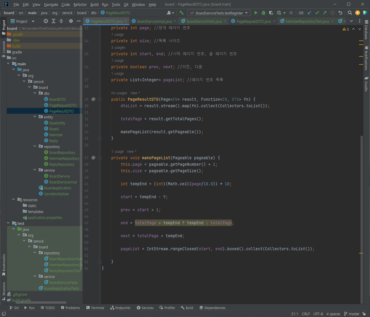
Task: Click CRLF line separator status item
Action: click(x=306, y=314)
